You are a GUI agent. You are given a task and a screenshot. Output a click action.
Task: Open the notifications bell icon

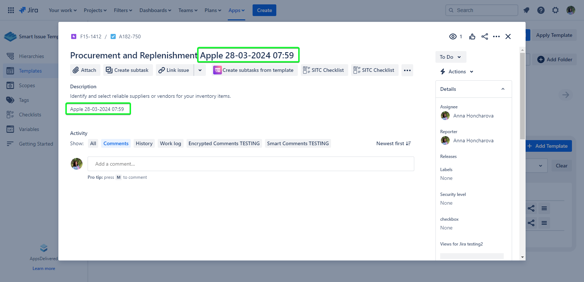(x=526, y=10)
